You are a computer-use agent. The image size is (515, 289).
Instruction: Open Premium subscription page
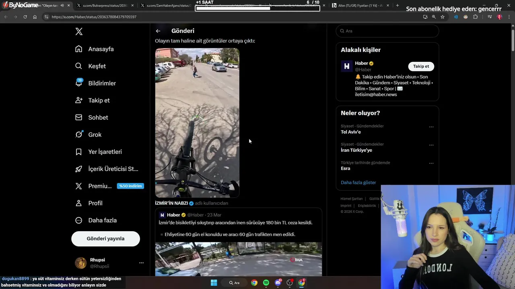point(94,186)
